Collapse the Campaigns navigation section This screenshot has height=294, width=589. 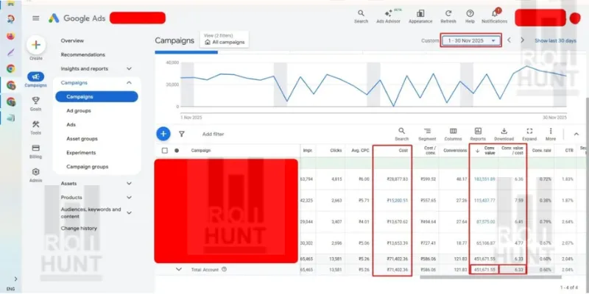pos(130,82)
